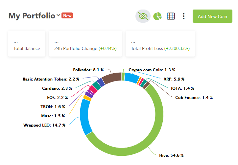Switch to pie chart view icon
238x165 pixels.
(x=157, y=16)
